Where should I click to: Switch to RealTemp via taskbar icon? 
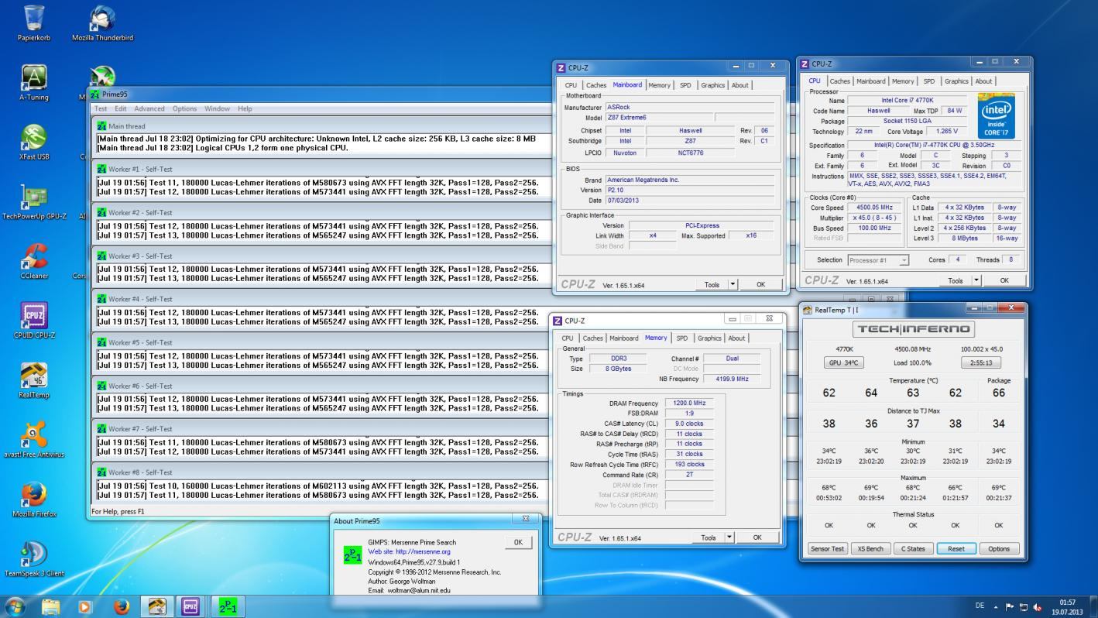(157, 606)
